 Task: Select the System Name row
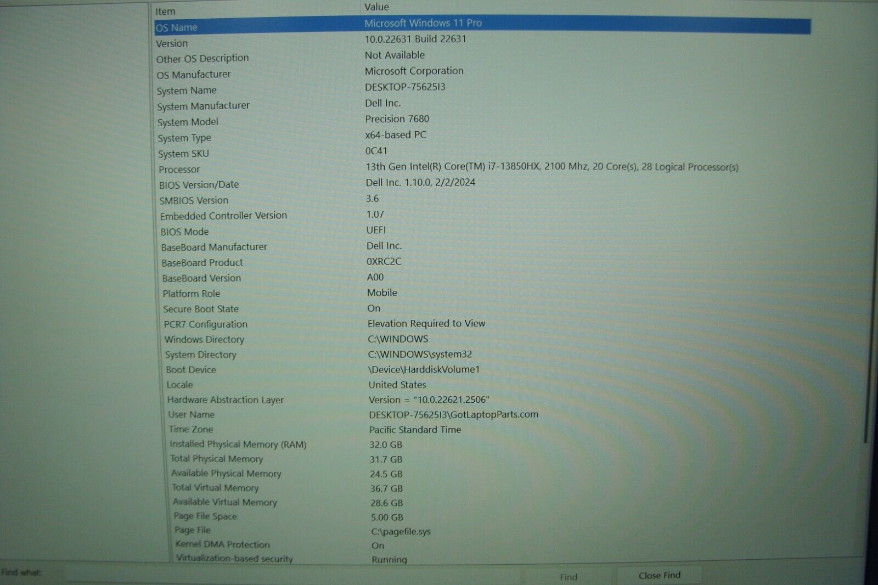(187, 90)
